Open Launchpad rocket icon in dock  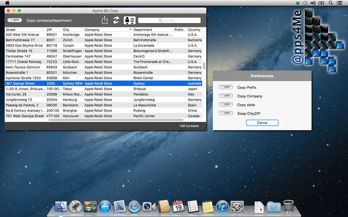75,207
